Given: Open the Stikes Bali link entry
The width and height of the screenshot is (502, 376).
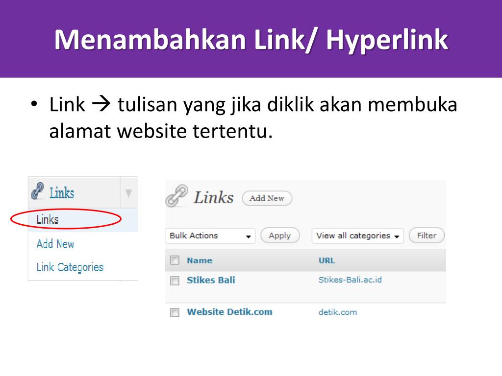Looking at the screenshot, I should (211, 280).
